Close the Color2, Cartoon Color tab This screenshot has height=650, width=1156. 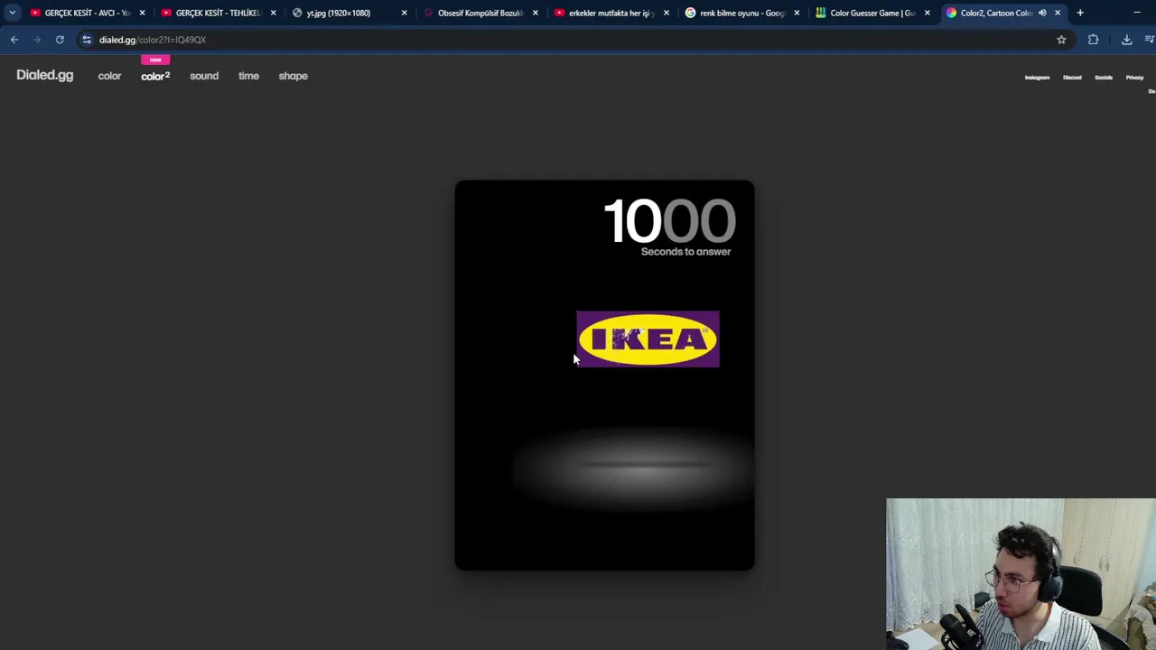[1058, 13]
